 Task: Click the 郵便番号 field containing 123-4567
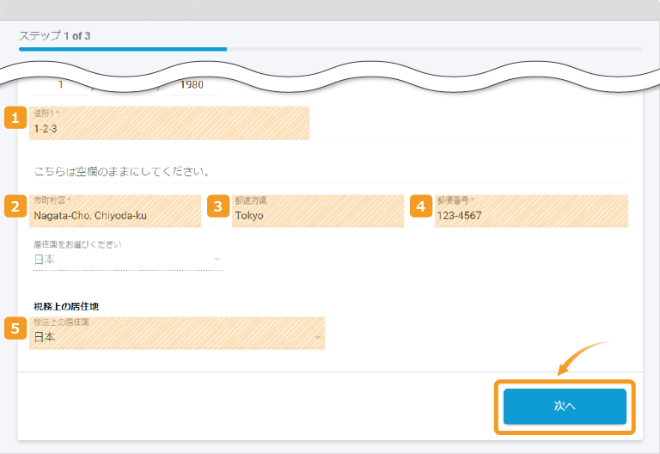[x=531, y=211]
